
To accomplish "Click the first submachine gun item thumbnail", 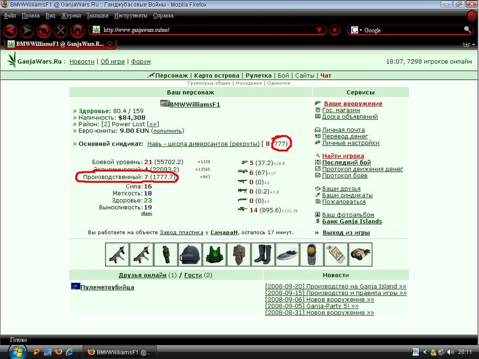I will point(117,255).
